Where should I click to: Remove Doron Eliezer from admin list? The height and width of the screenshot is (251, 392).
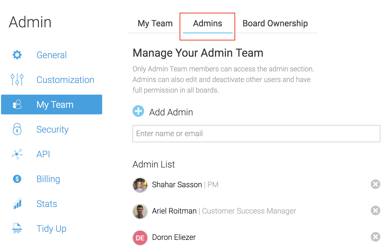(x=376, y=237)
